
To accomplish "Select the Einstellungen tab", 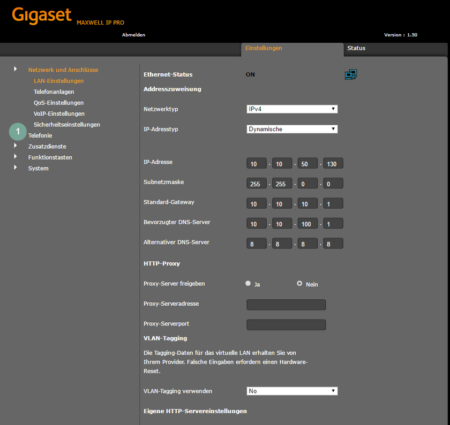I will tap(264, 48).
